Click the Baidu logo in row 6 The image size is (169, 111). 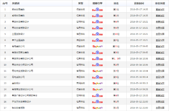click(x=97, y=40)
